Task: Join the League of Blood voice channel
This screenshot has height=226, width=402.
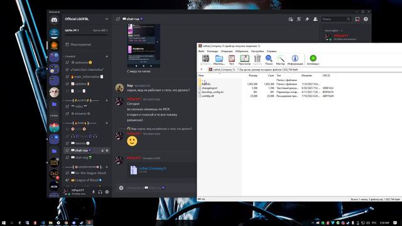Action: (87, 180)
